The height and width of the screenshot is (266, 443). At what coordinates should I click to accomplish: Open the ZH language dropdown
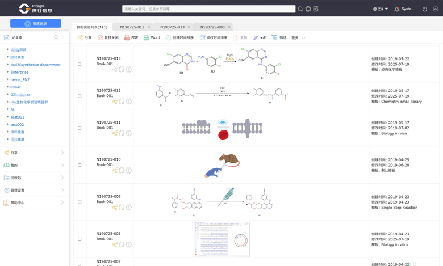[x=381, y=9]
